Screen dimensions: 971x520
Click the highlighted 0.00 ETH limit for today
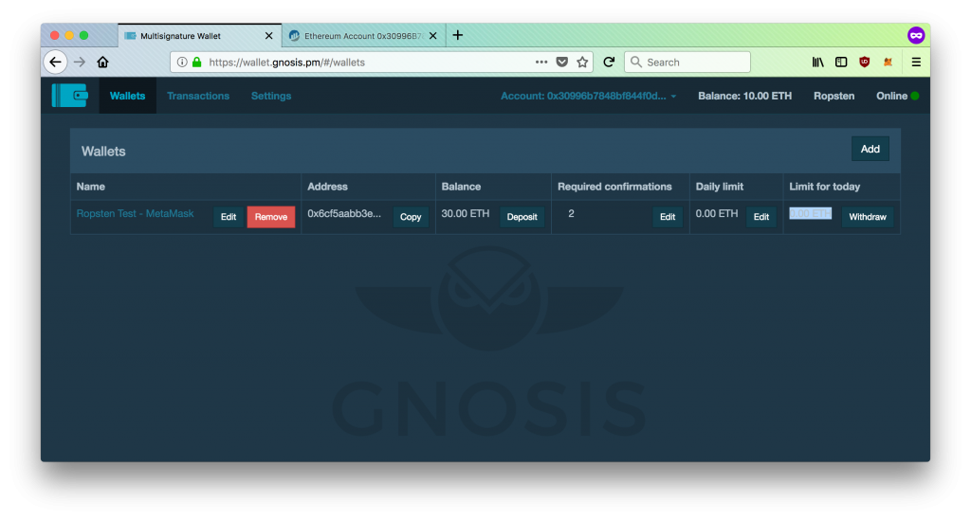[x=810, y=213]
